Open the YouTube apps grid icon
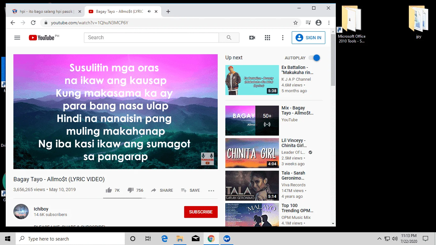The width and height of the screenshot is (436, 245). [267, 38]
